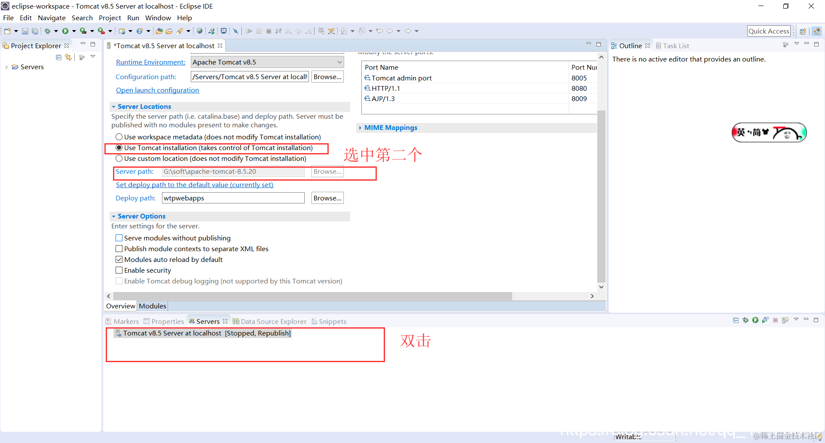This screenshot has height=443, width=825.
Task: Select Use workspace metadata radio option
Action: pos(119,137)
